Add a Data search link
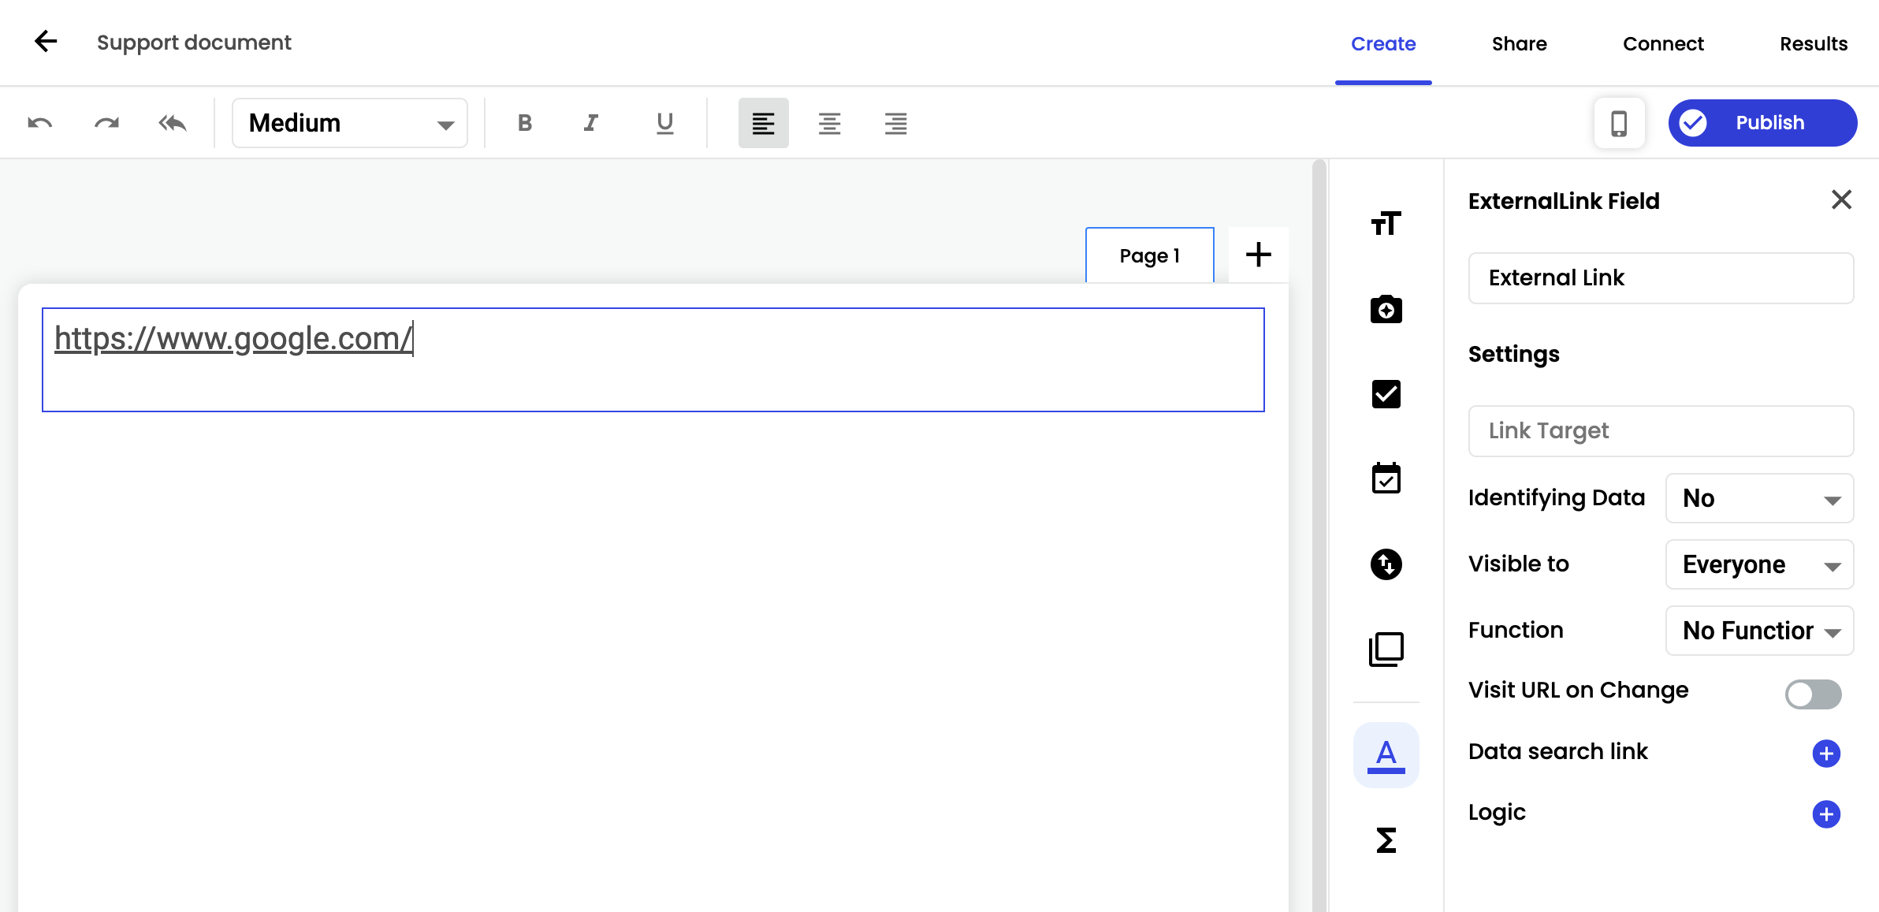This screenshot has height=912, width=1879. coord(1826,753)
